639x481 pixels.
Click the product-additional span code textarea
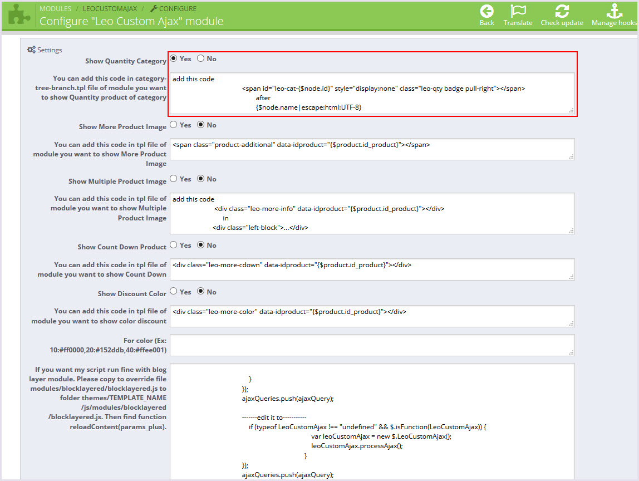(372, 149)
